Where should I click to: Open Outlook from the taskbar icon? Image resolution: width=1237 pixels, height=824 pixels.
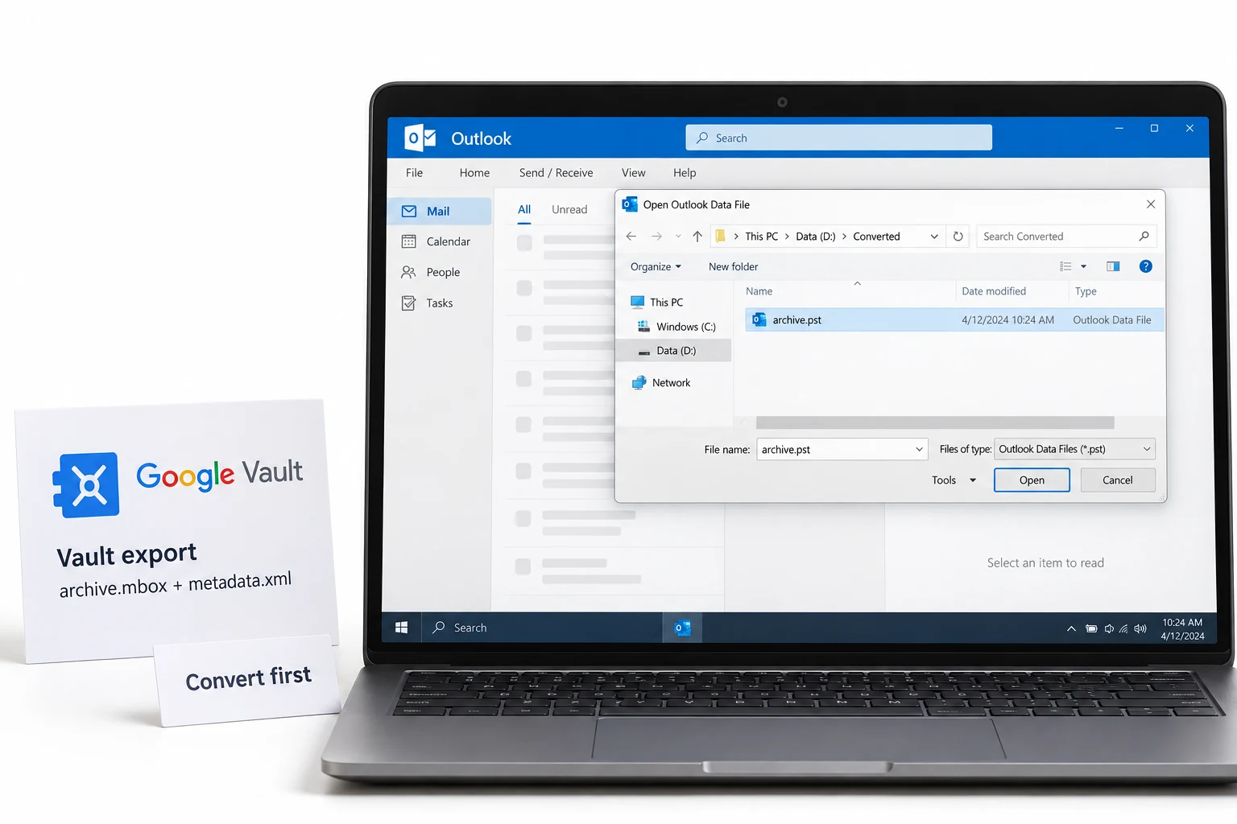click(682, 628)
